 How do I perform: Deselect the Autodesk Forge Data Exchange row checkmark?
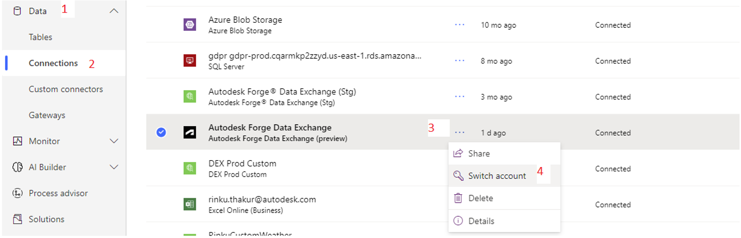tap(161, 132)
